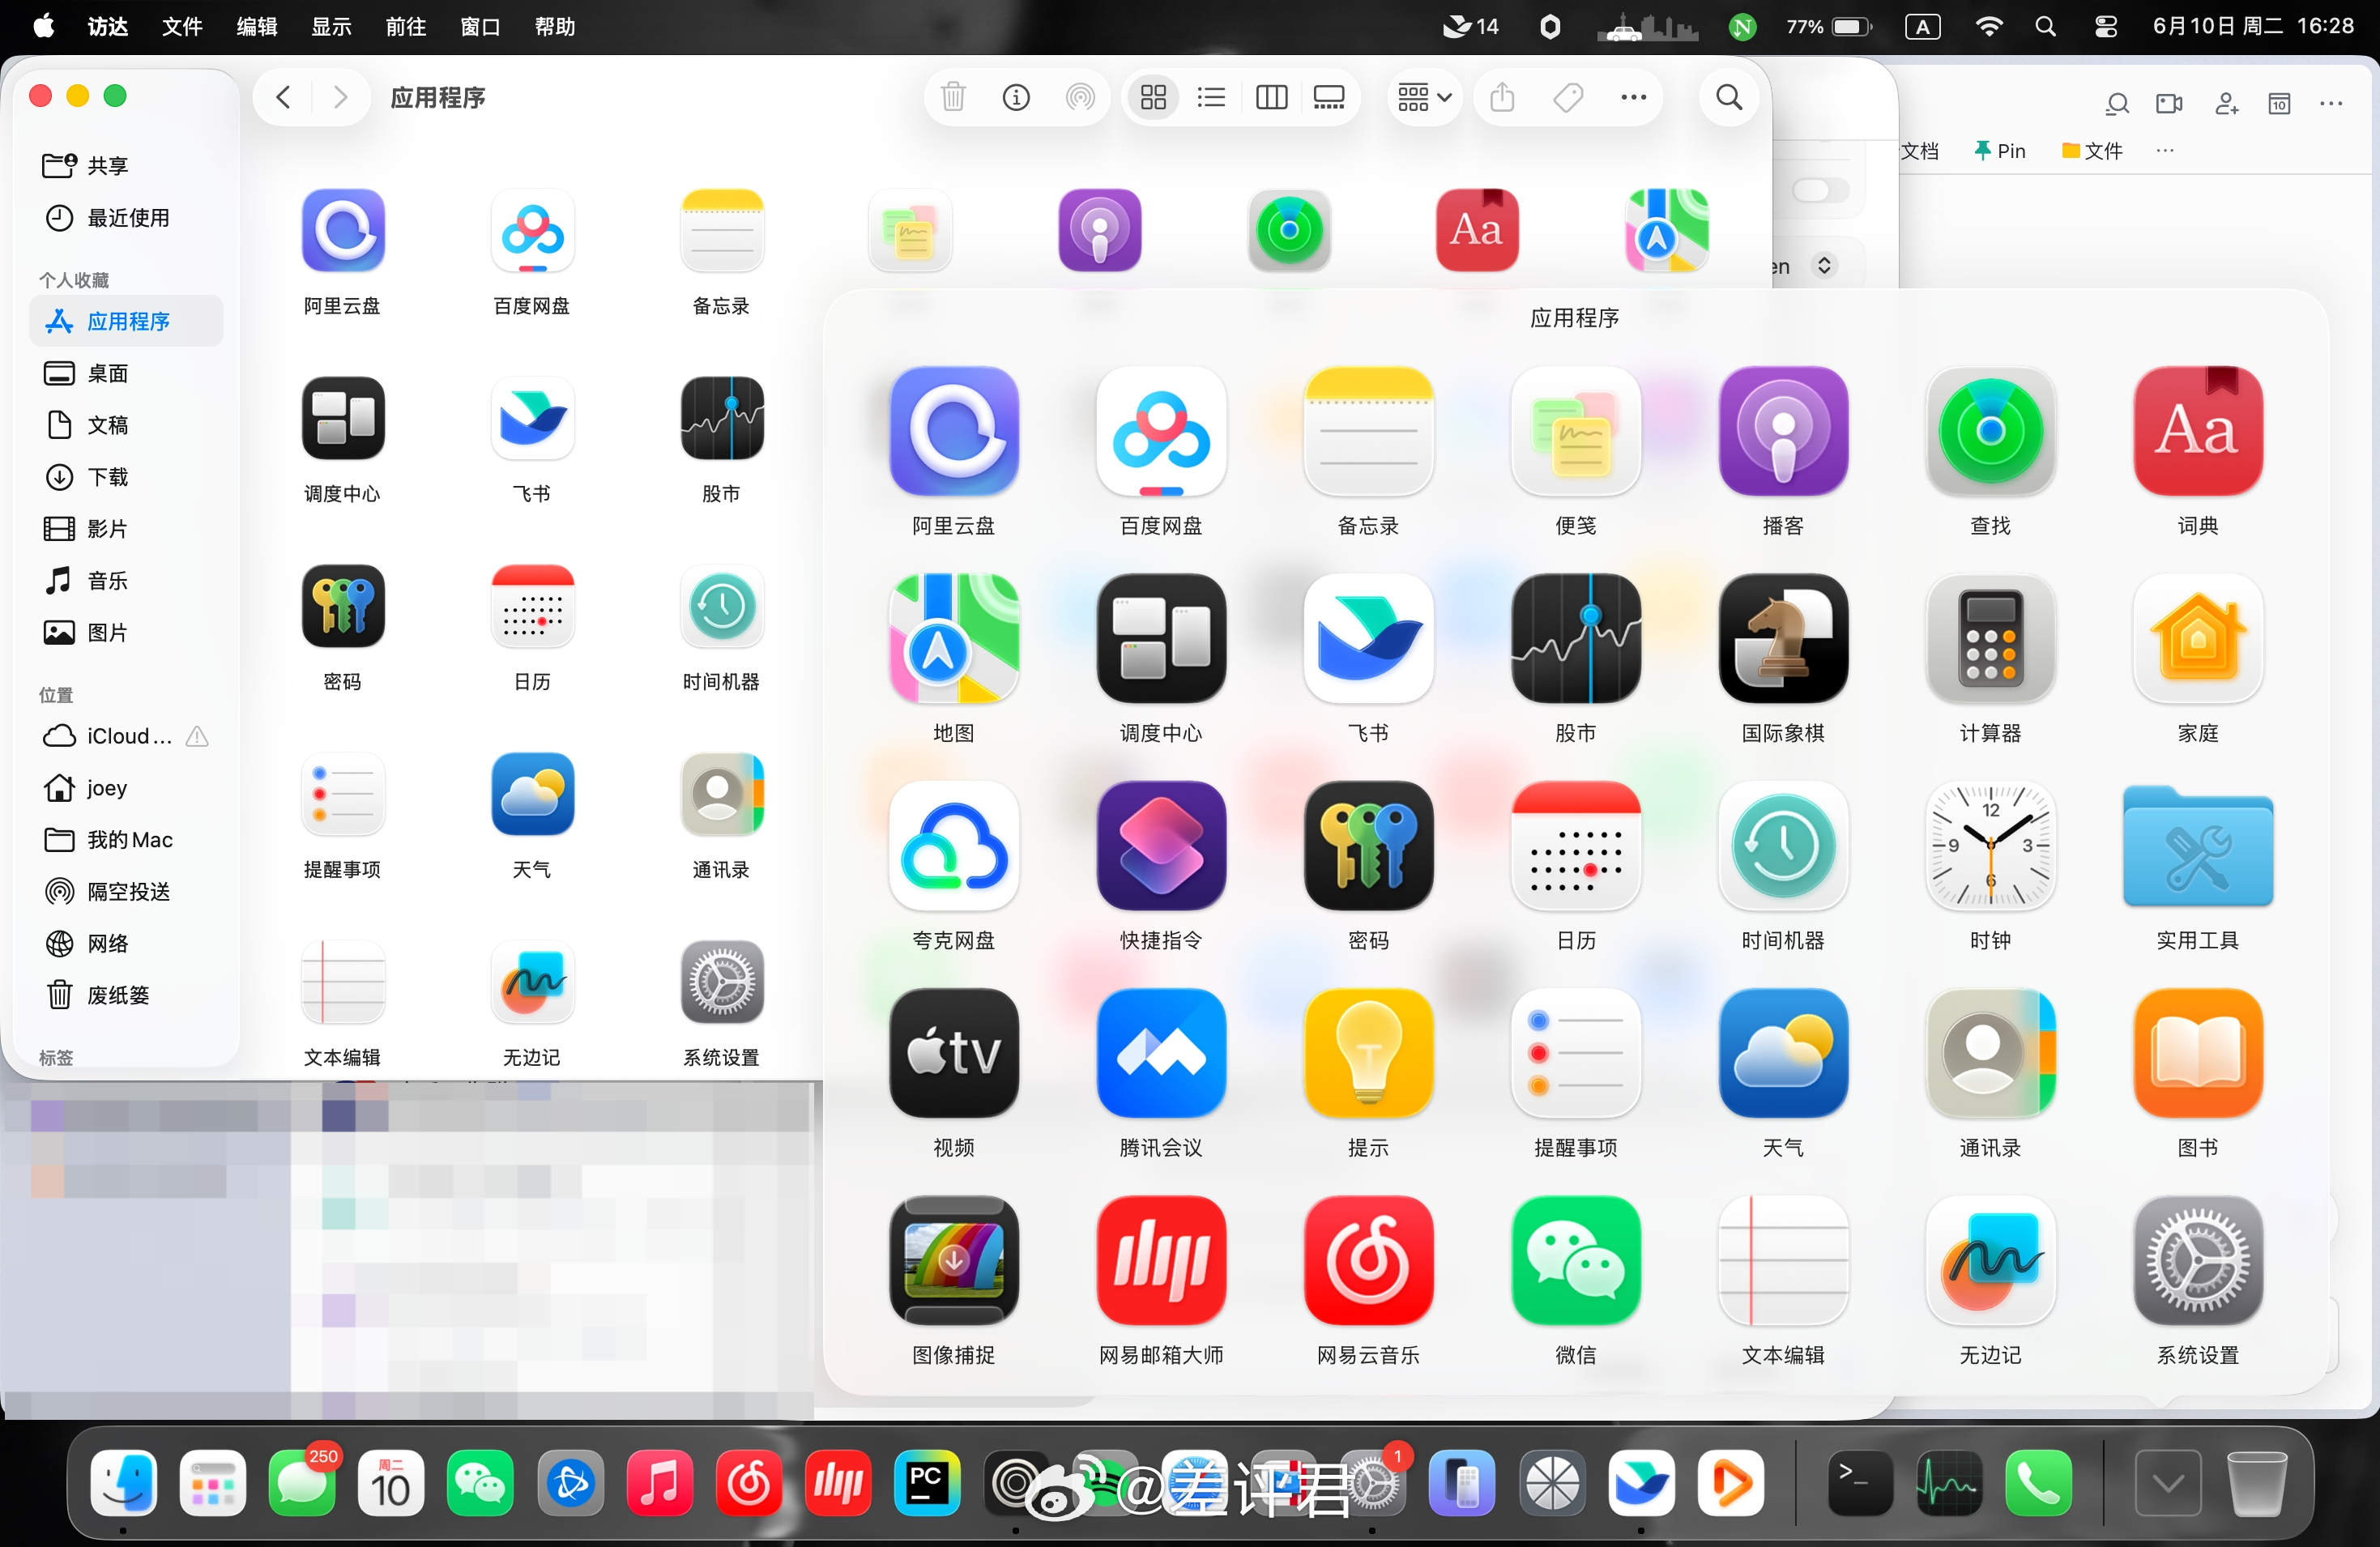Open 家庭 Home app icon
2380x1547 pixels.
coord(2197,638)
